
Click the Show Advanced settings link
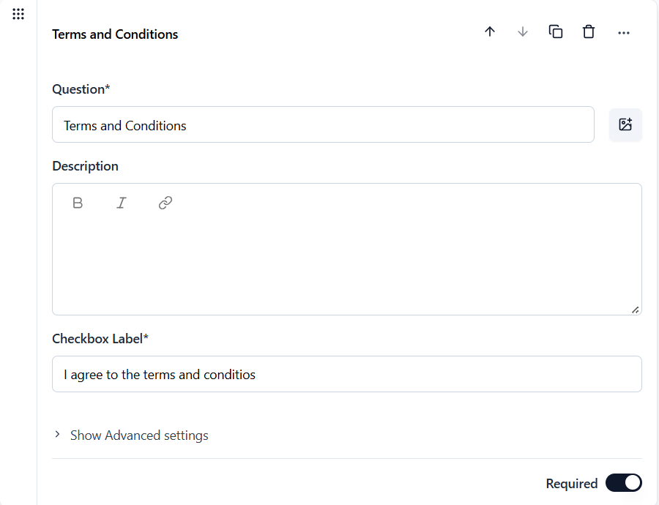point(139,435)
